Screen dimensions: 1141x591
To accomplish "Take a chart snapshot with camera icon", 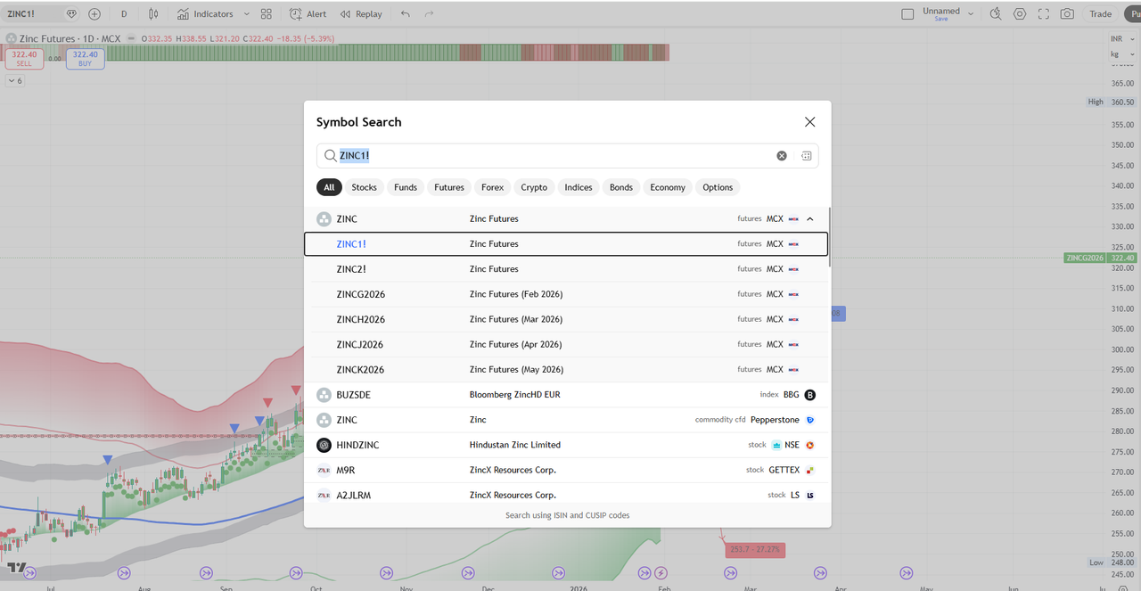I will (1067, 13).
